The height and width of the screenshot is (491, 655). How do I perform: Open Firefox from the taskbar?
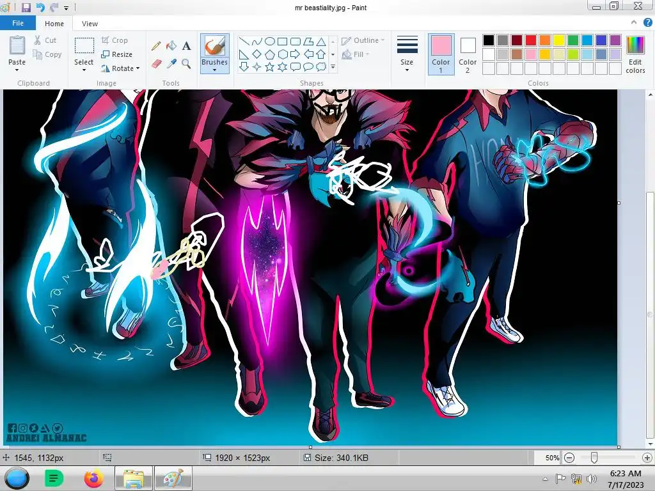click(93, 478)
